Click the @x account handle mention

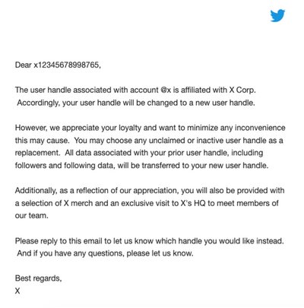pyautogui.click(x=166, y=90)
